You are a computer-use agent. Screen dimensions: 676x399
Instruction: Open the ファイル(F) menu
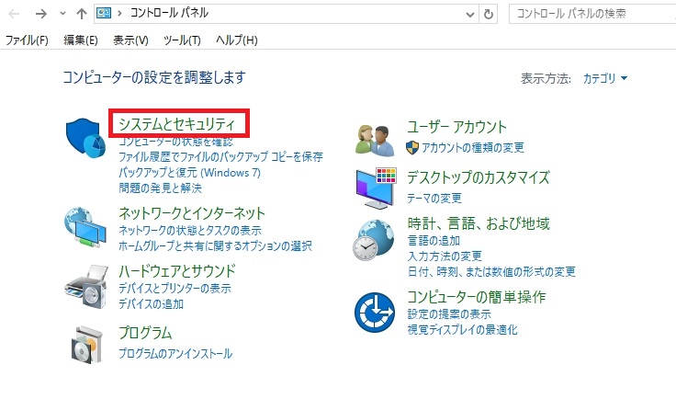coord(27,40)
